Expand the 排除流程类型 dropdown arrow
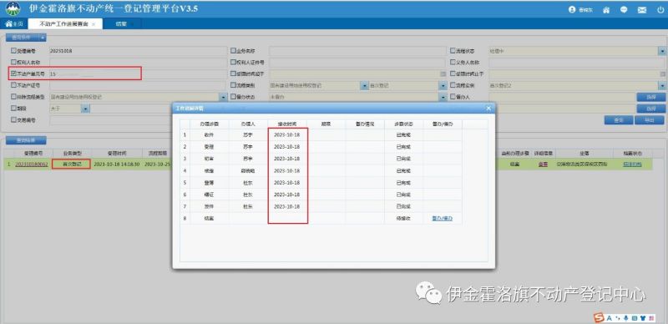This screenshot has height=324, width=668. (x=223, y=97)
